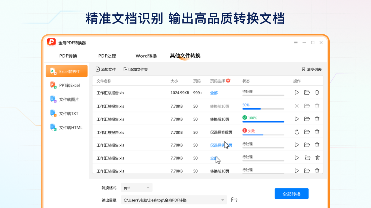371x208 pixels.
Task: Delete the first 工作汇总报告.xls from the list
Action: (317, 92)
